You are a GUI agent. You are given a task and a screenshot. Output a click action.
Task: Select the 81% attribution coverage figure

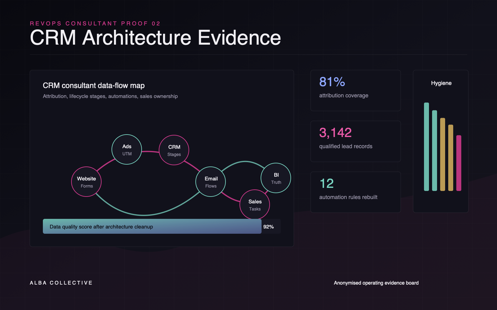332,82
